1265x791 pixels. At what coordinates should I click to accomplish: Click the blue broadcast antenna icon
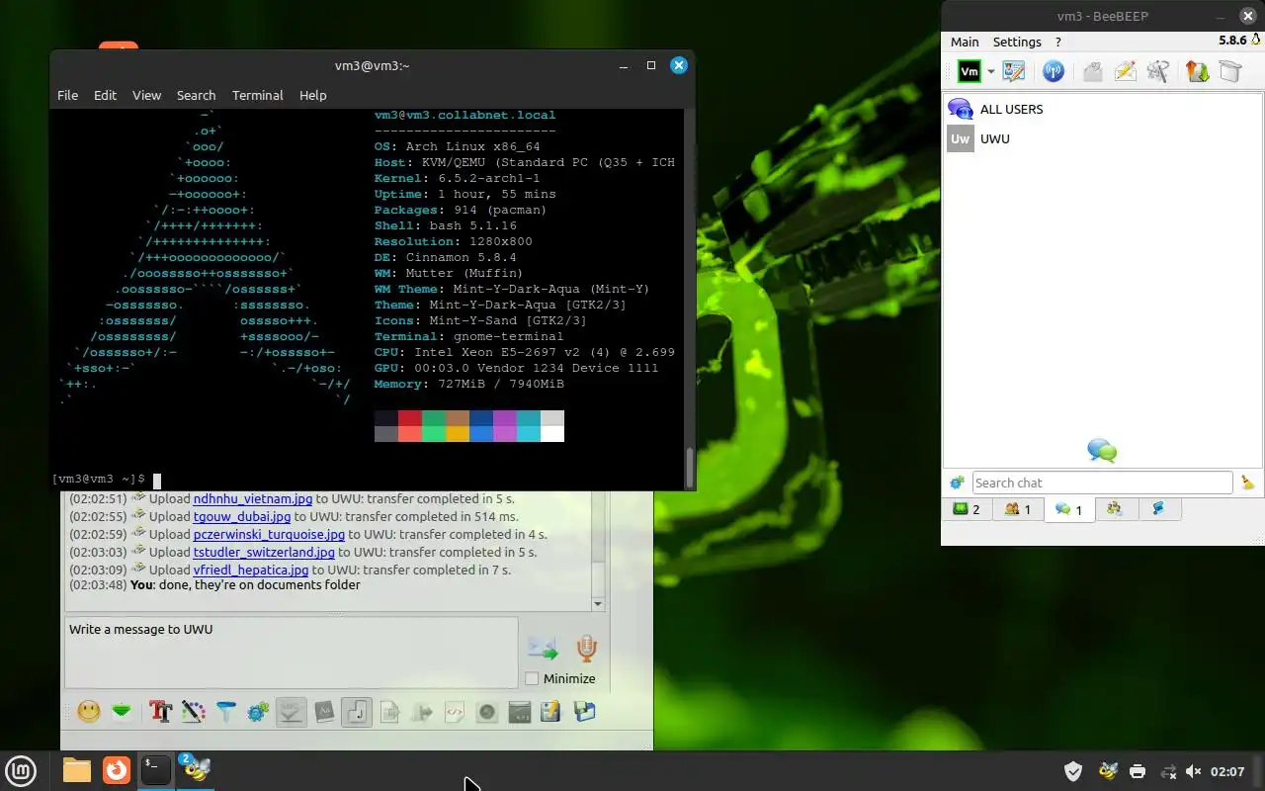(x=1054, y=71)
